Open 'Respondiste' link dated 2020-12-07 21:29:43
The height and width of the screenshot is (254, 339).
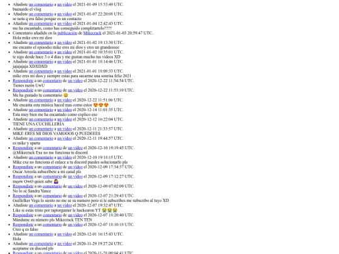23,196
